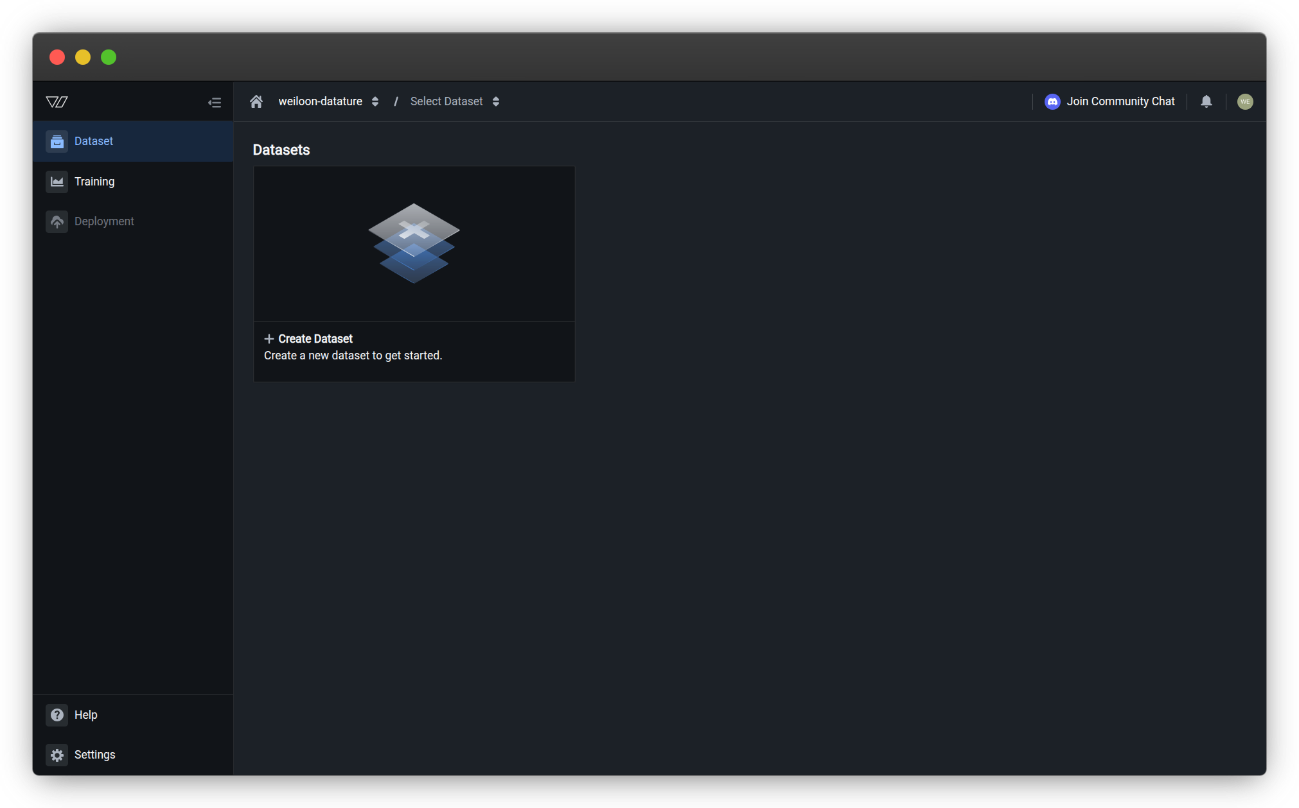The image size is (1299, 808).
Task: Click the home icon in breadcrumb
Action: (256, 101)
